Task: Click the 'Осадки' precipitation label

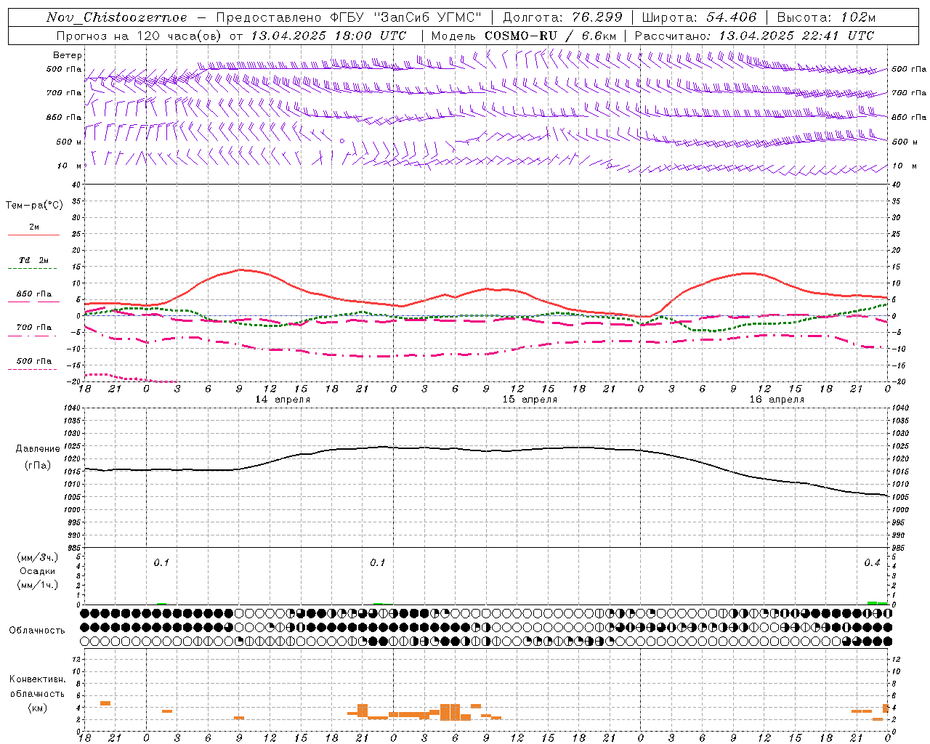Action: [37, 571]
